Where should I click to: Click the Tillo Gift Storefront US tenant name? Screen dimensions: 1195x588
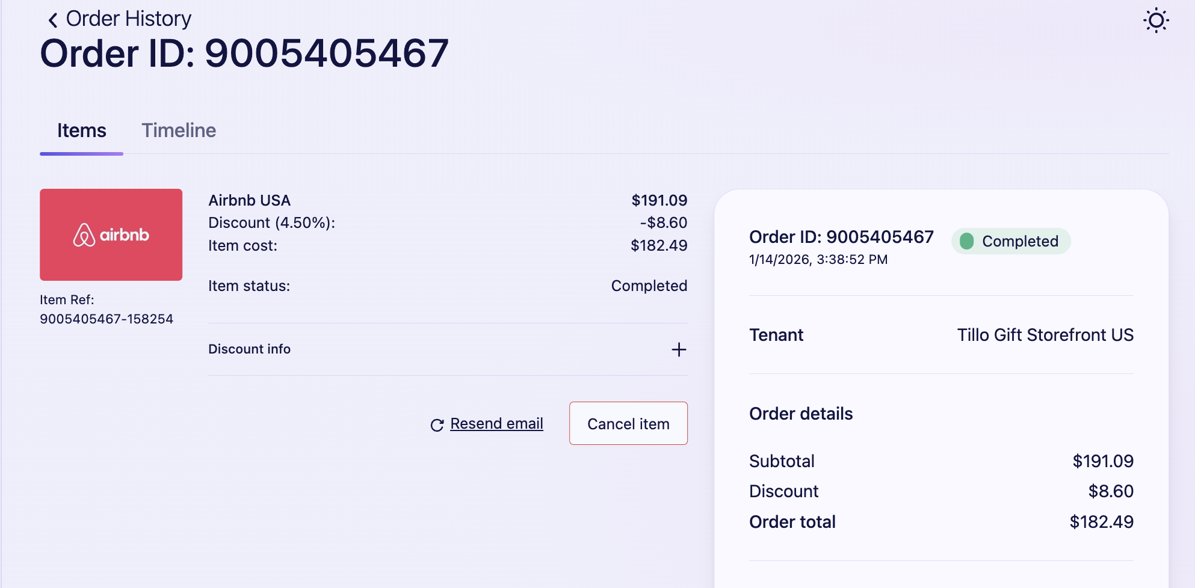(x=1045, y=335)
